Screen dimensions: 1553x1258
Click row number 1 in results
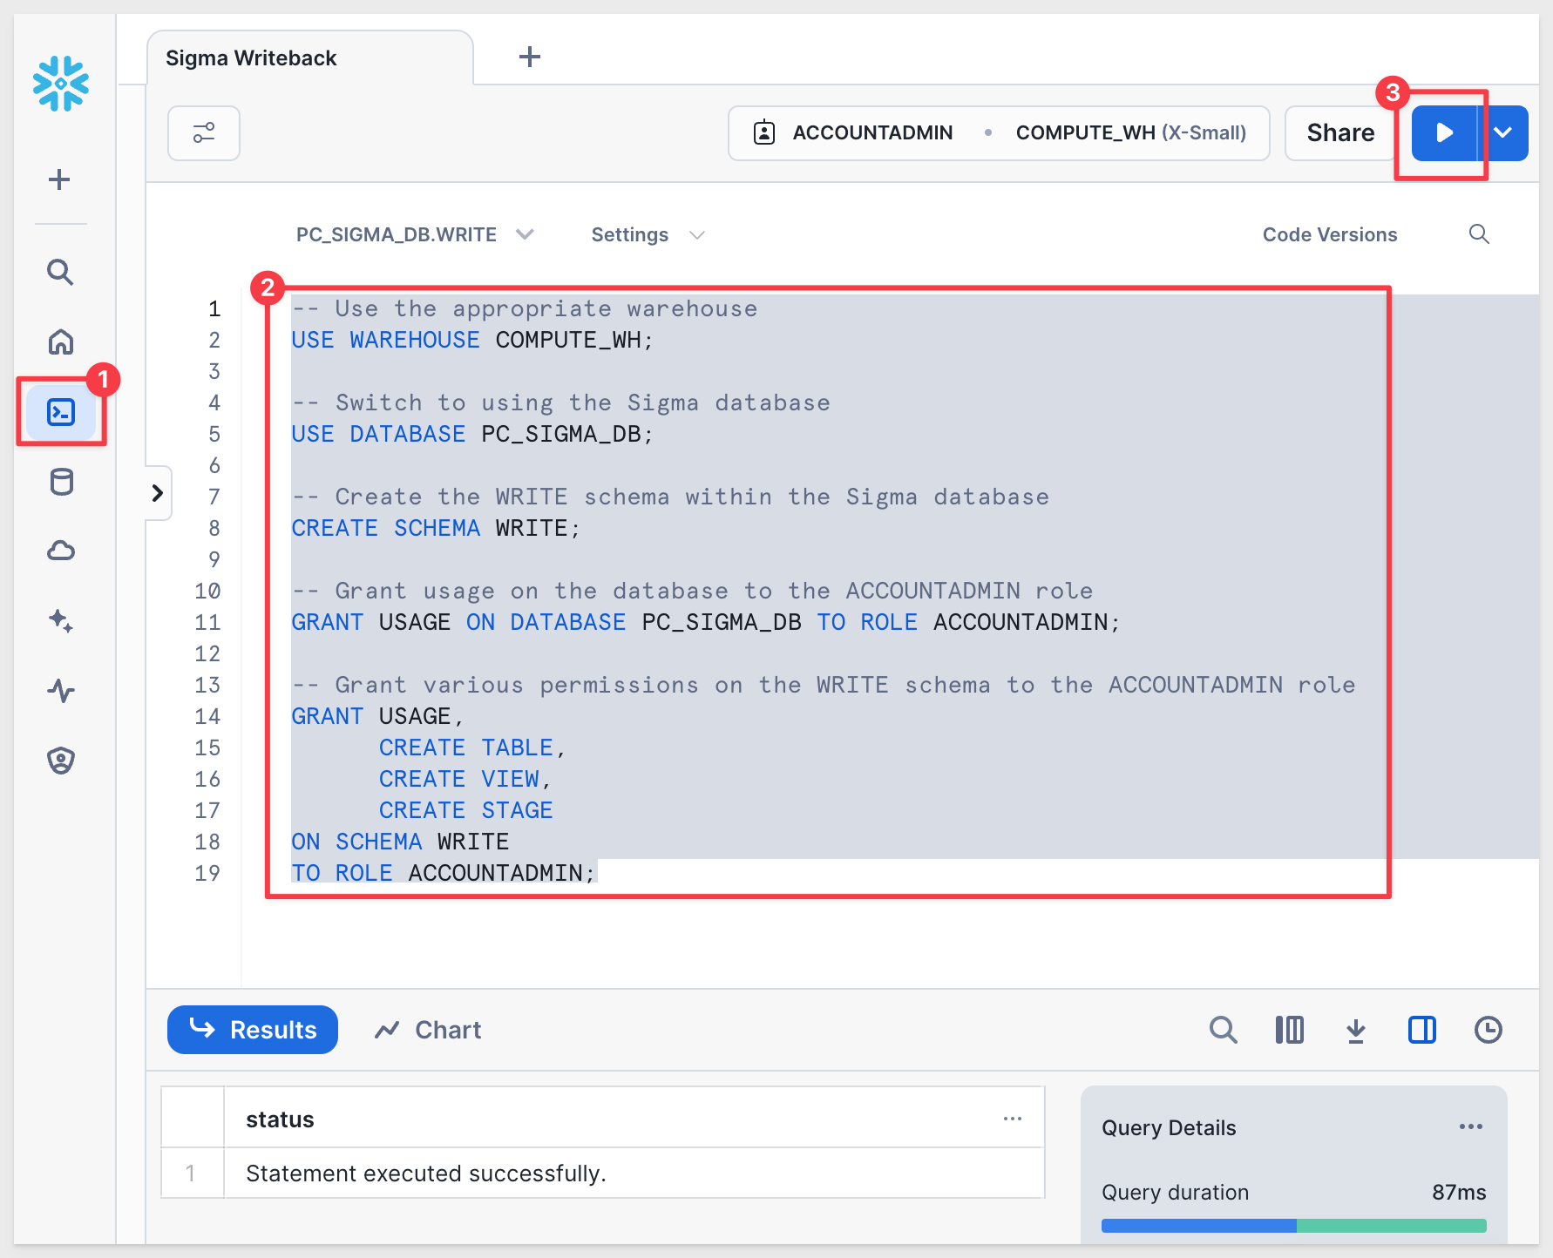[192, 1173]
